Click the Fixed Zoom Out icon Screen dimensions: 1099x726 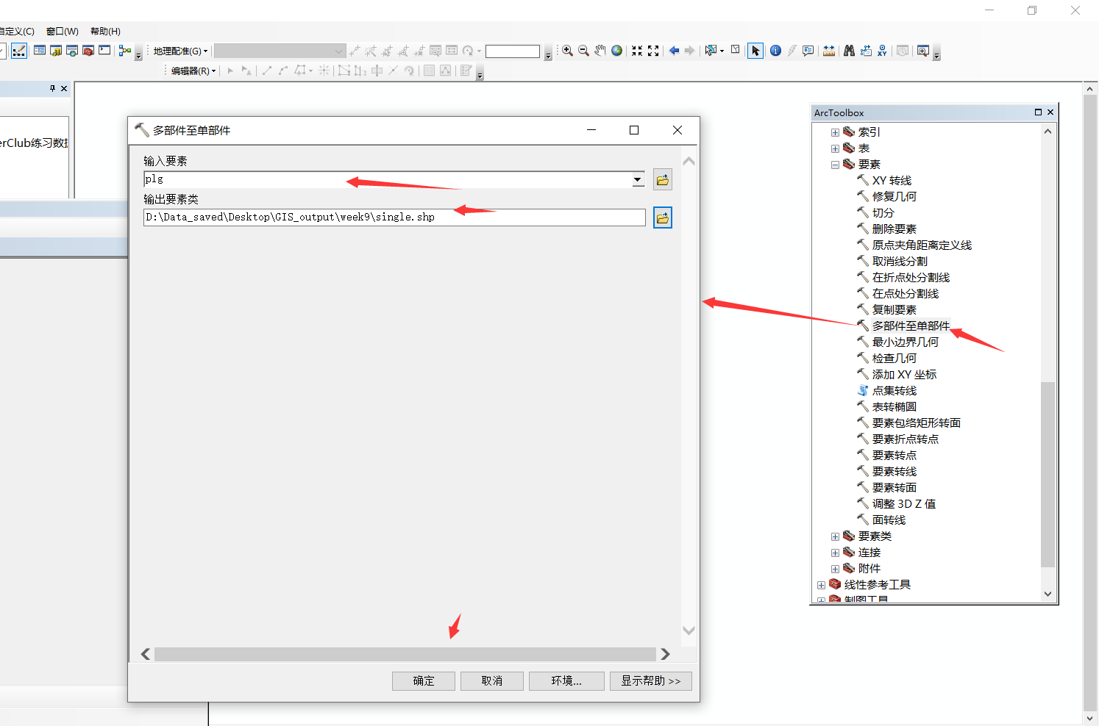point(653,51)
